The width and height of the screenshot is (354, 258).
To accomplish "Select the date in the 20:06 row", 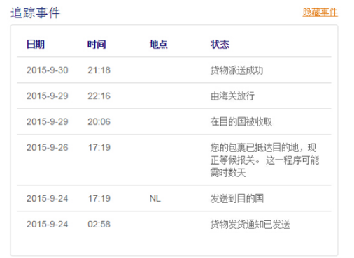I will (48, 122).
